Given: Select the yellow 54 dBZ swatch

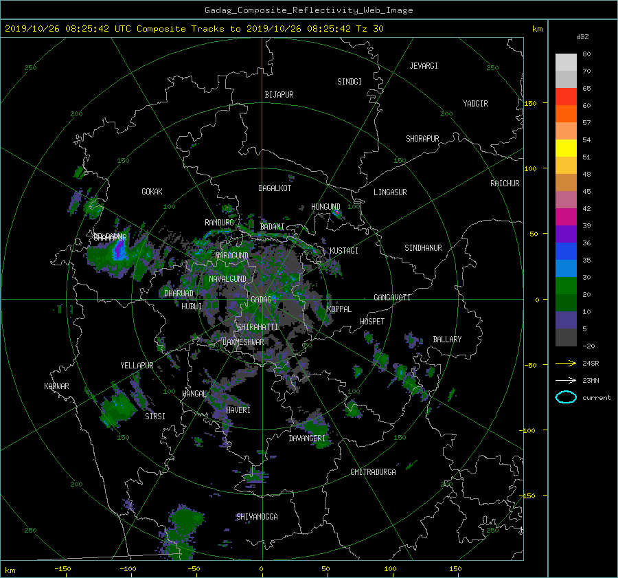Looking at the screenshot, I should pos(566,148).
